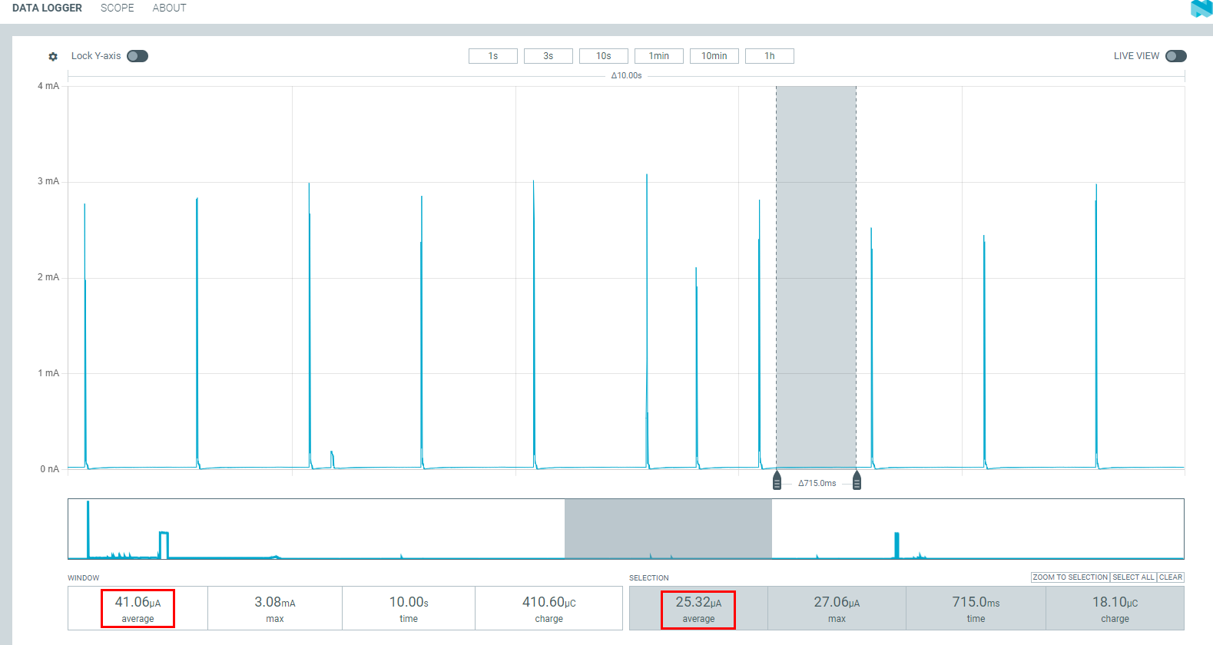This screenshot has height=645, width=1213.
Task: Grab the right selection cursor handle
Action: (x=857, y=481)
